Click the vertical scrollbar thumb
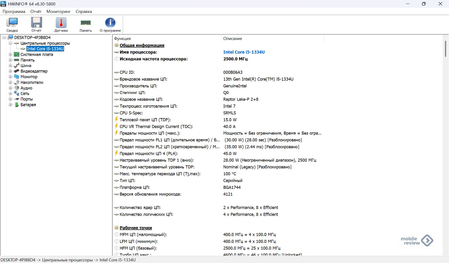The image size is (449, 263). (445, 49)
